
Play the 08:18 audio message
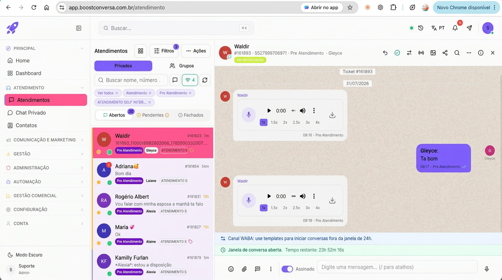[x=269, y=196]
